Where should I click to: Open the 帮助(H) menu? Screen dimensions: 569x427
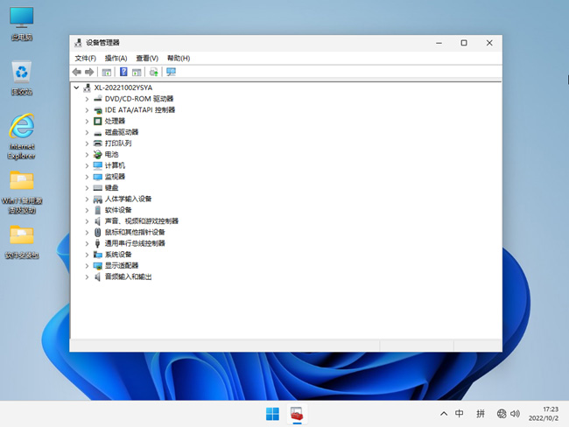tap(179, 58)
